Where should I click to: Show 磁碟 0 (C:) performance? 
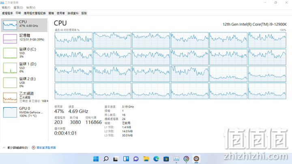pos(24,53)
